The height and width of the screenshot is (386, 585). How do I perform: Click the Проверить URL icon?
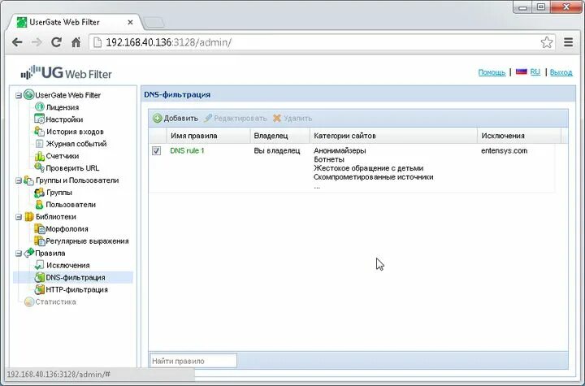tap(40, 168)
